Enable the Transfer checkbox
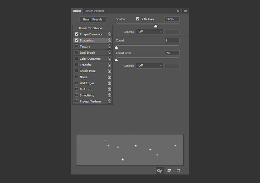Screen dimensions: 260x183 [x=76, y=65]
